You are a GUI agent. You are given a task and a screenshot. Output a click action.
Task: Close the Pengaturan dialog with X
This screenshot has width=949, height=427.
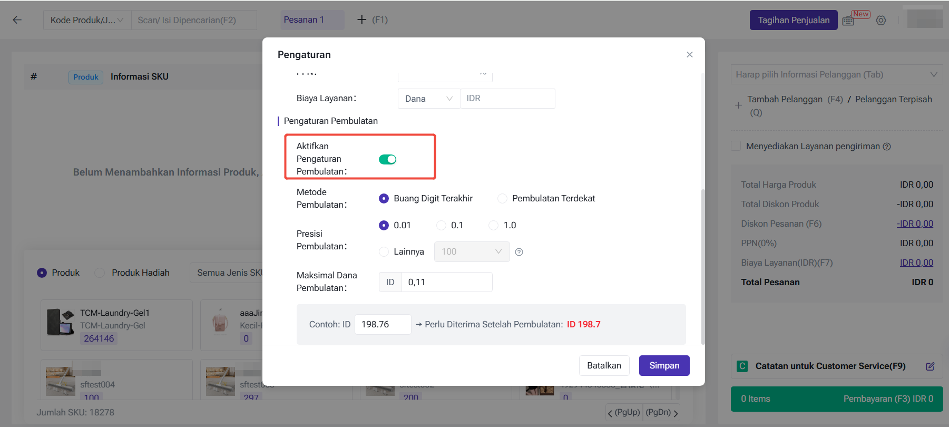pyautogui.click(x=689, y=55)
